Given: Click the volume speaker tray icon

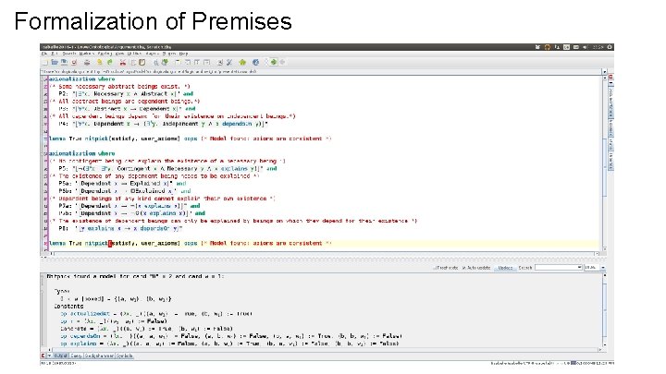Looking at the screenshot, I should point(585,47).
